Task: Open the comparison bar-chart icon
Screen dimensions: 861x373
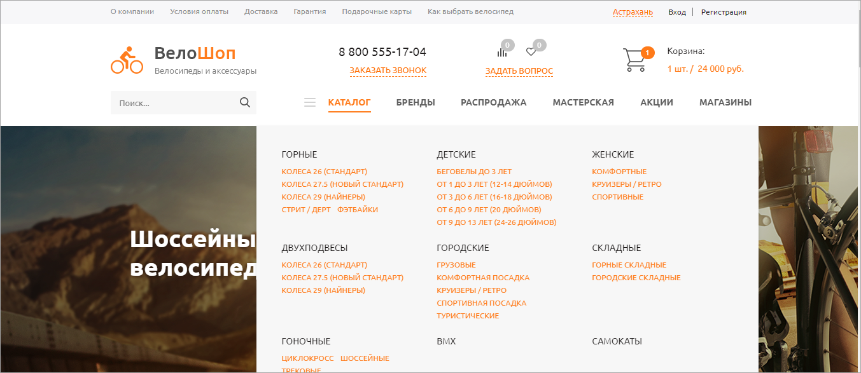Action: click(x=502, y=52)
